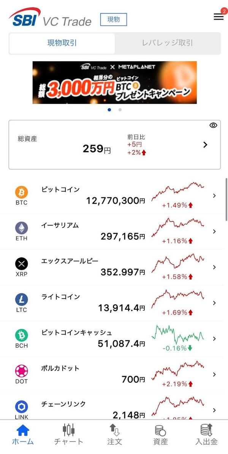Open the チャート tab in bottom navigation

tap(69, 434)
